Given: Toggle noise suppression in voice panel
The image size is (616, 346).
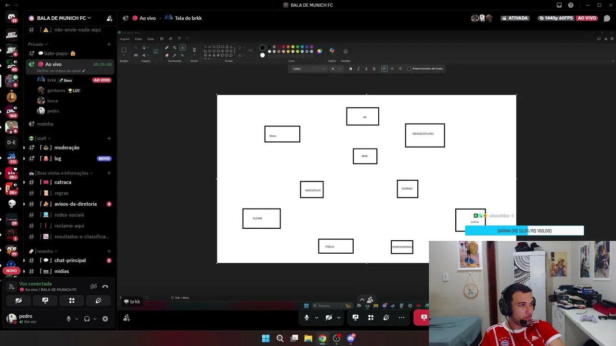Looking at the screenshot, I should coord(93,286).
